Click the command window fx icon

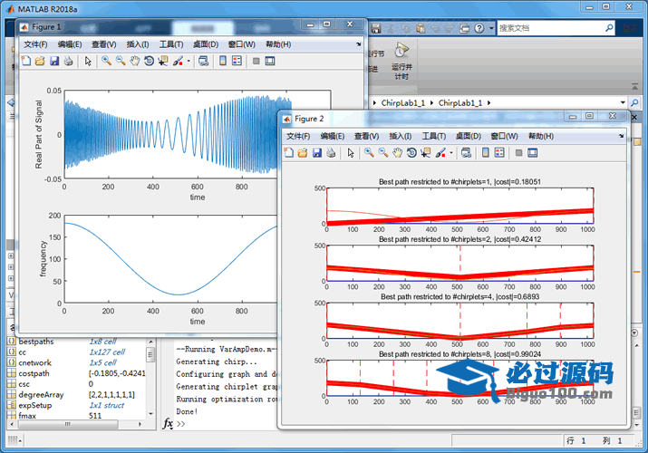click(x=168, y=424)
